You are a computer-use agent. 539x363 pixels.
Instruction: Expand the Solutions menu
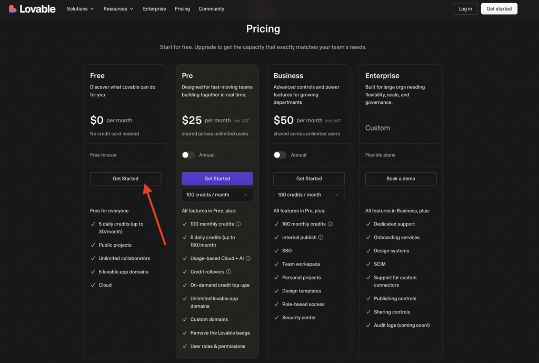81,9
